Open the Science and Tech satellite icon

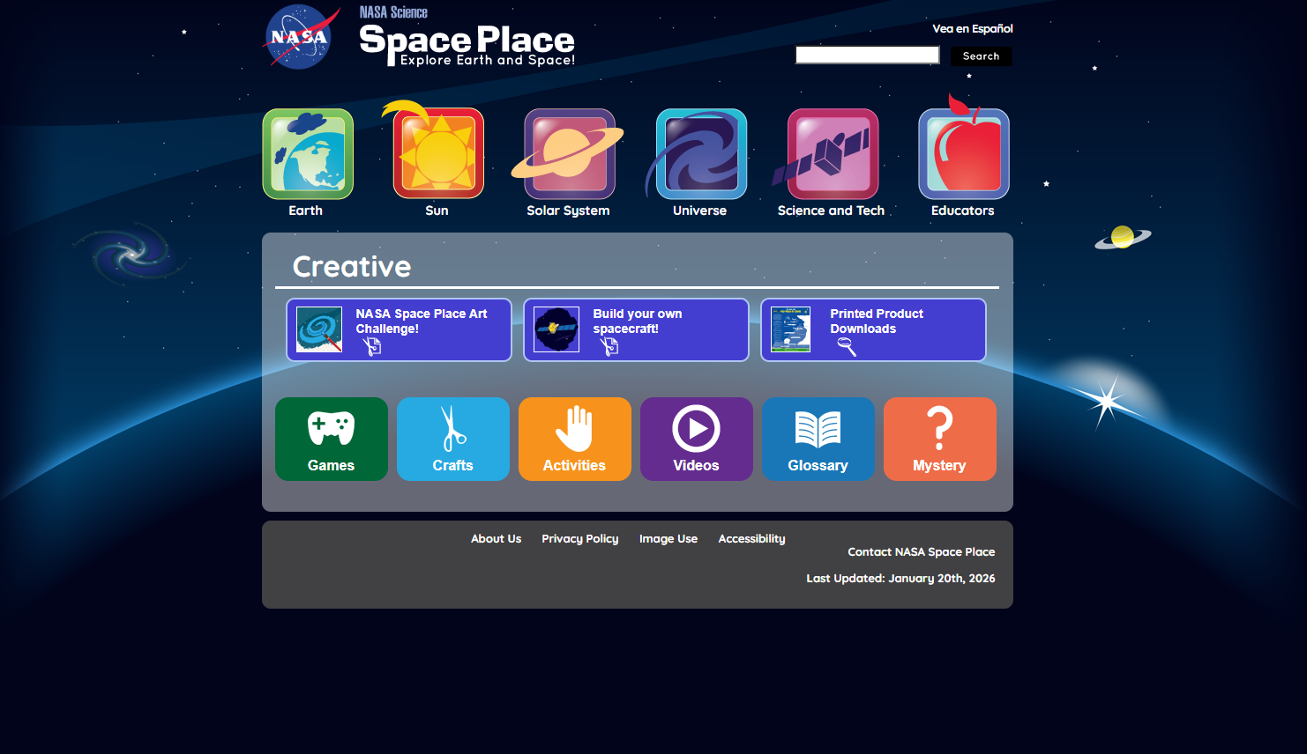(830, 153)
